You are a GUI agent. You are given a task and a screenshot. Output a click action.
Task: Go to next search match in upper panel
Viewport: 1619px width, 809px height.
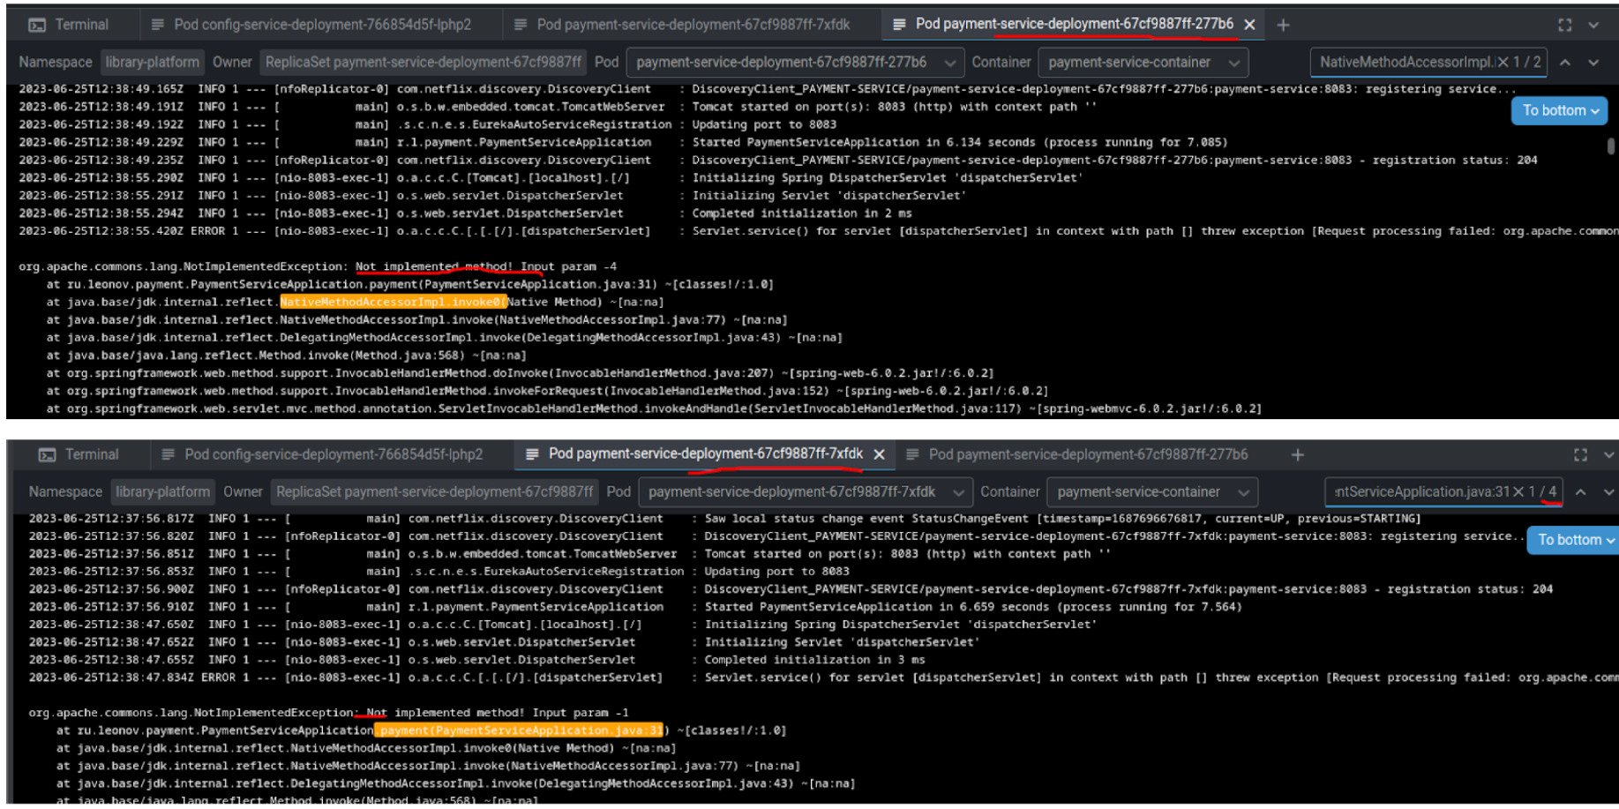tap(1593, 63)
